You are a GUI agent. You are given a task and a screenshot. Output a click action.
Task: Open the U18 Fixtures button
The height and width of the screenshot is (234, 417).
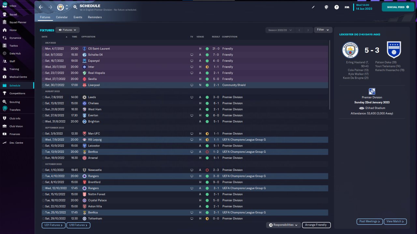[x=79, y=225]
